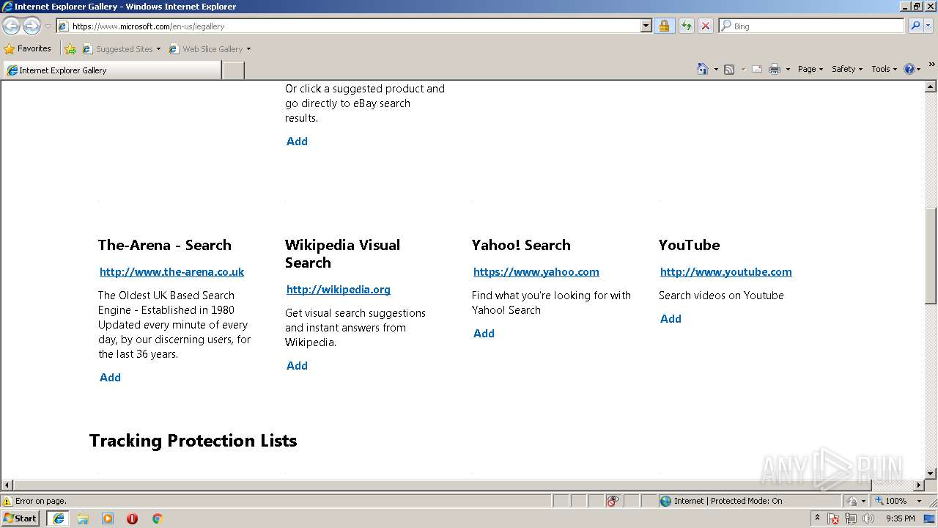Click the privacy report icon in status bar
The height and width of the screenshot is (528, 938).
click(613, 501)
